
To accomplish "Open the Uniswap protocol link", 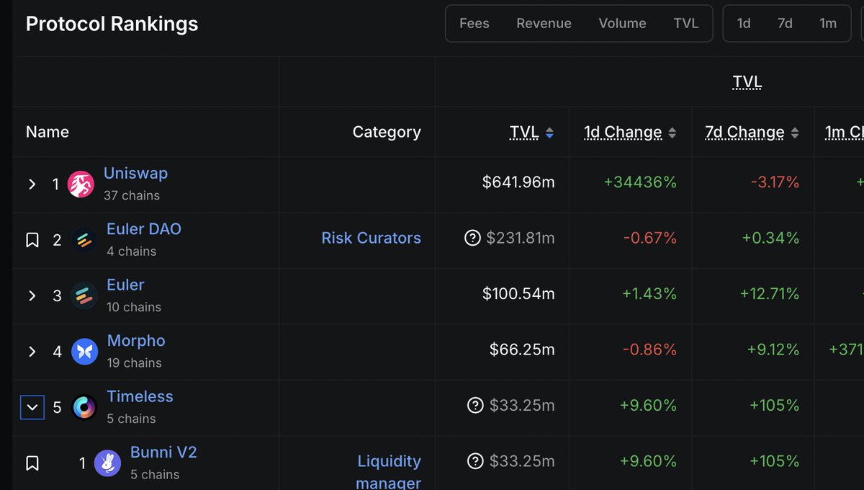I will (135, 174).
